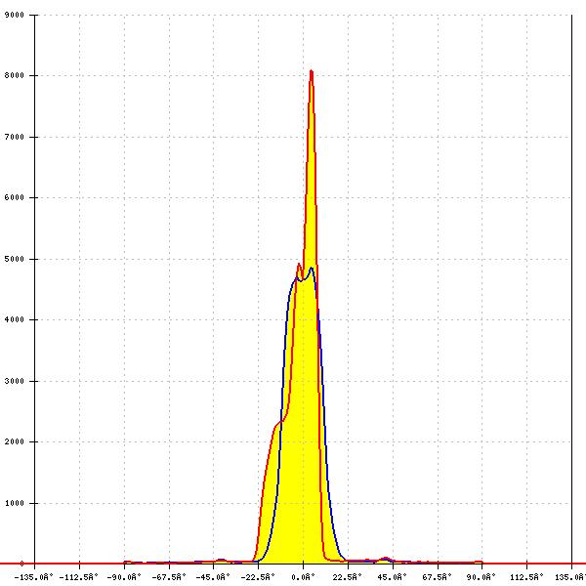Click the 7000 y-axis label
Viewport: 586px width, 586px height.
coord(15,137)
